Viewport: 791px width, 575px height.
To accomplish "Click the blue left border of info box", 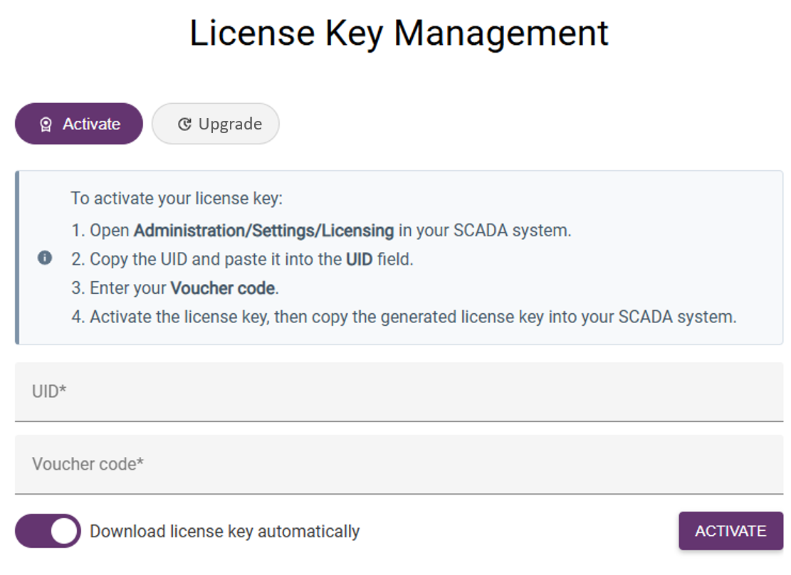I will pos(17,258).
